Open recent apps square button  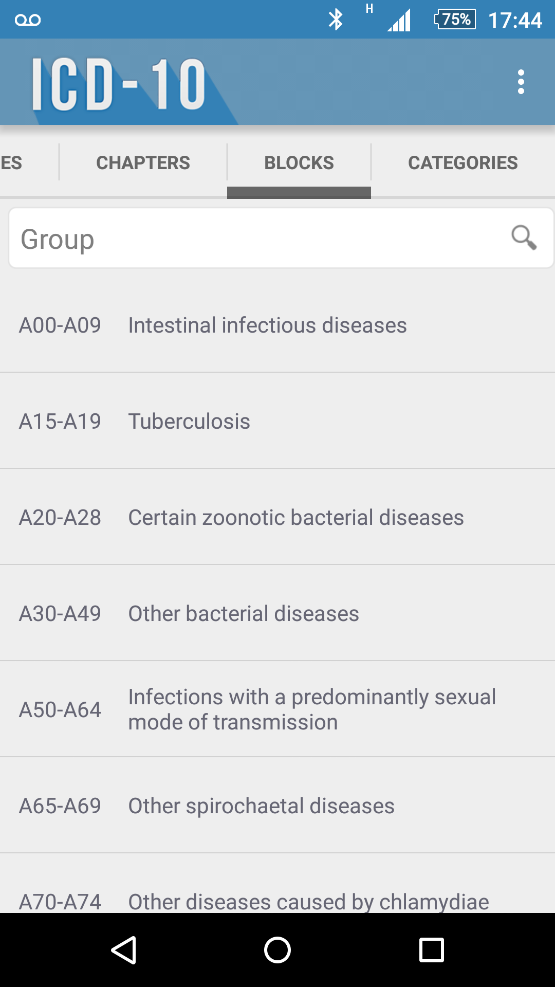tap(431, 949)
